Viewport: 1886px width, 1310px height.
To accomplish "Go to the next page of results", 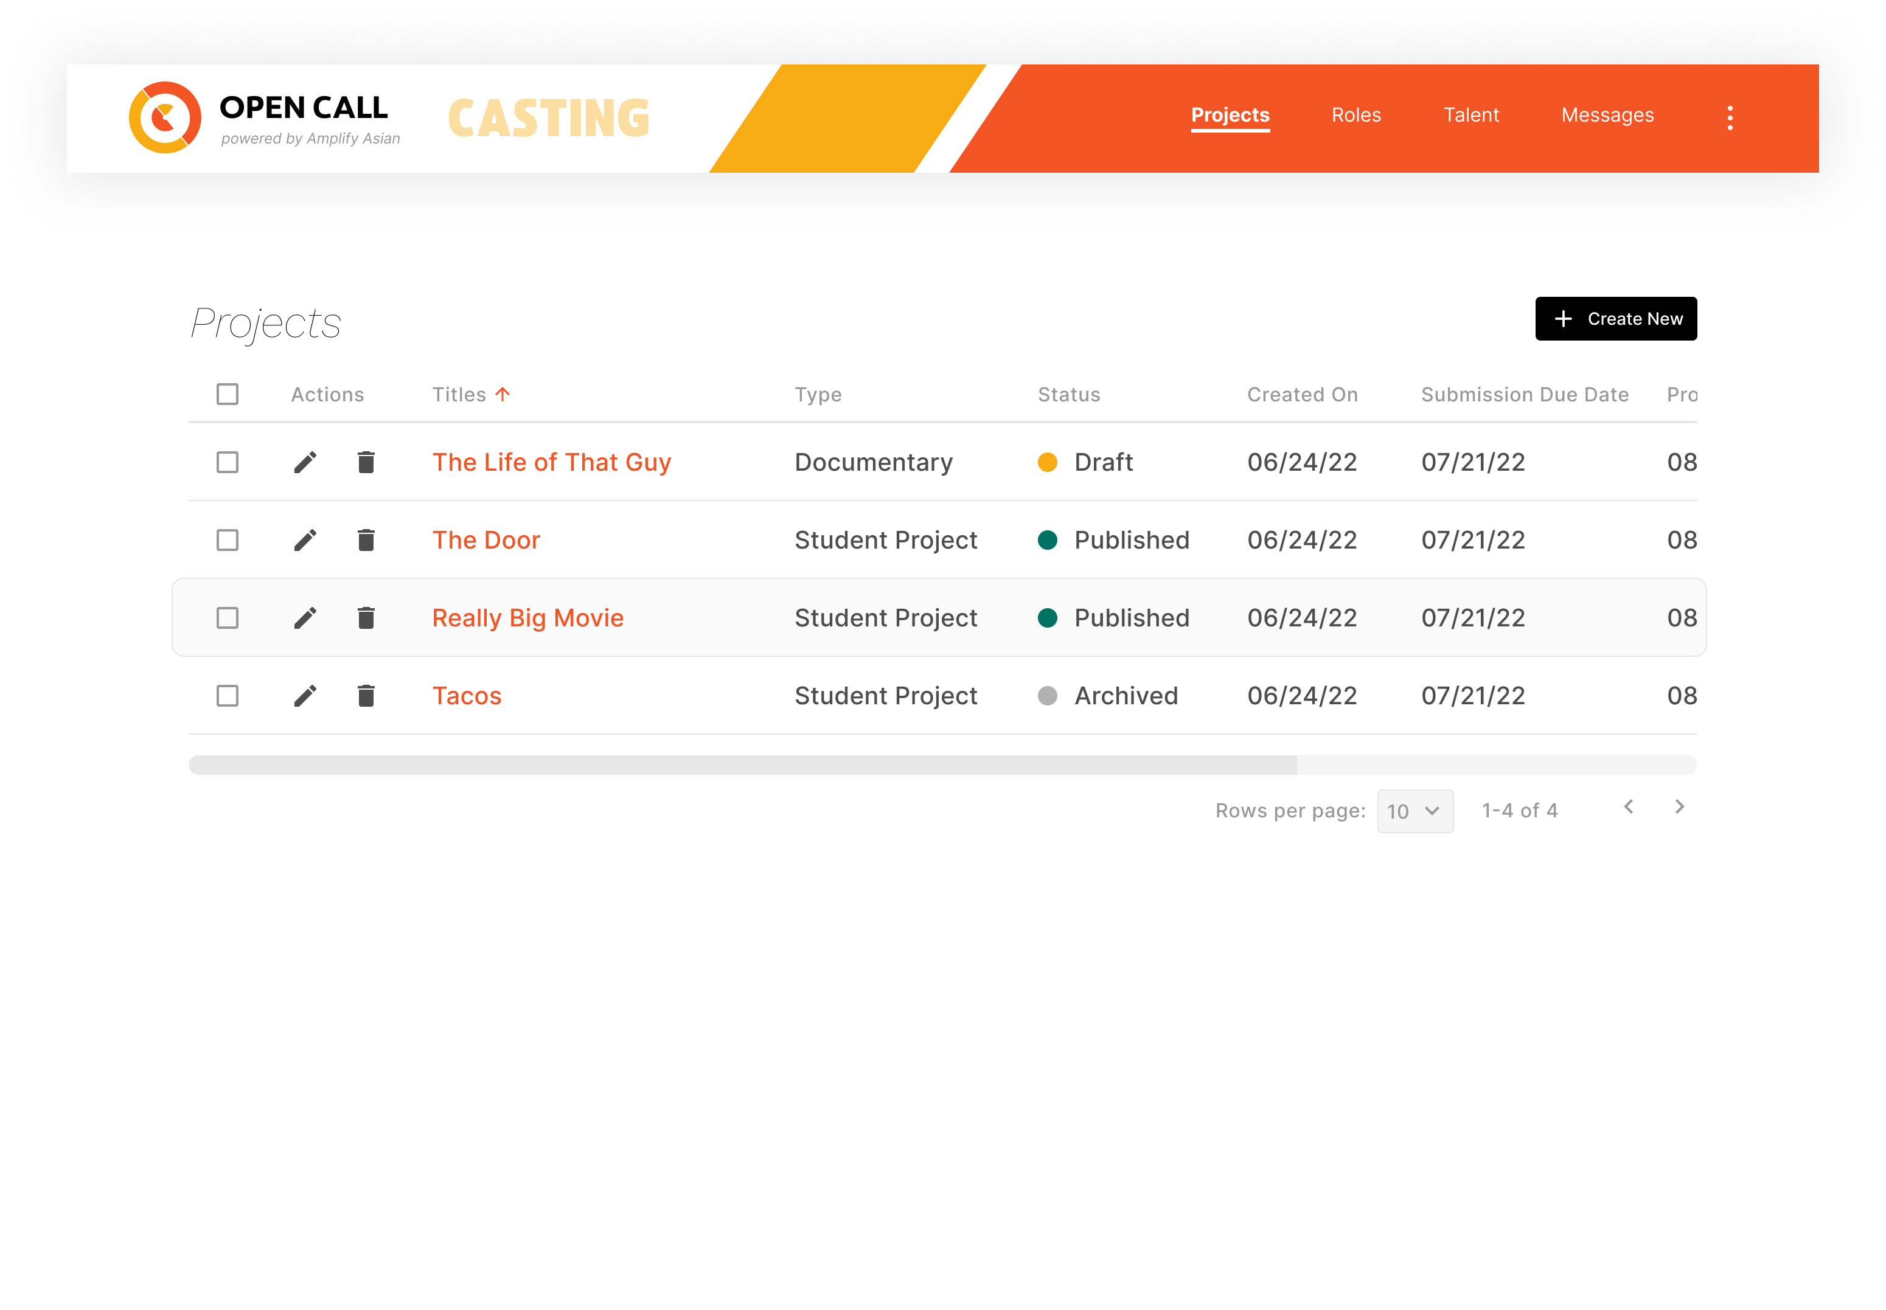I will (1679, 807).
